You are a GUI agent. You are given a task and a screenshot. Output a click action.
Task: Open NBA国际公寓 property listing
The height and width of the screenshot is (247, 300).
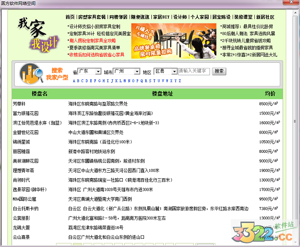(x=24, y=199)
